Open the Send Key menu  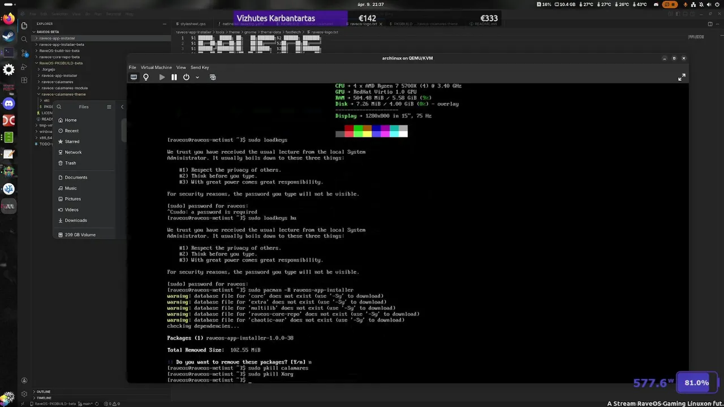(x=200, y=67)
